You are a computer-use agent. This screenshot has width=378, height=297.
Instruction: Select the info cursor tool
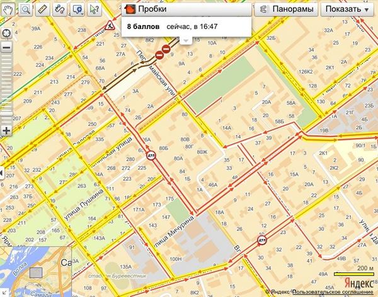click(x=94, y=9)
